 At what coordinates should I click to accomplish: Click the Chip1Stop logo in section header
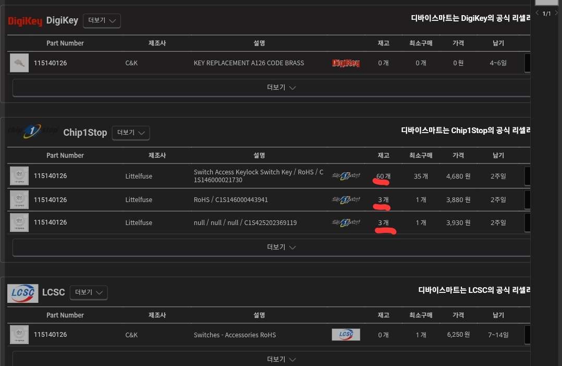click(x=32, y=132)
